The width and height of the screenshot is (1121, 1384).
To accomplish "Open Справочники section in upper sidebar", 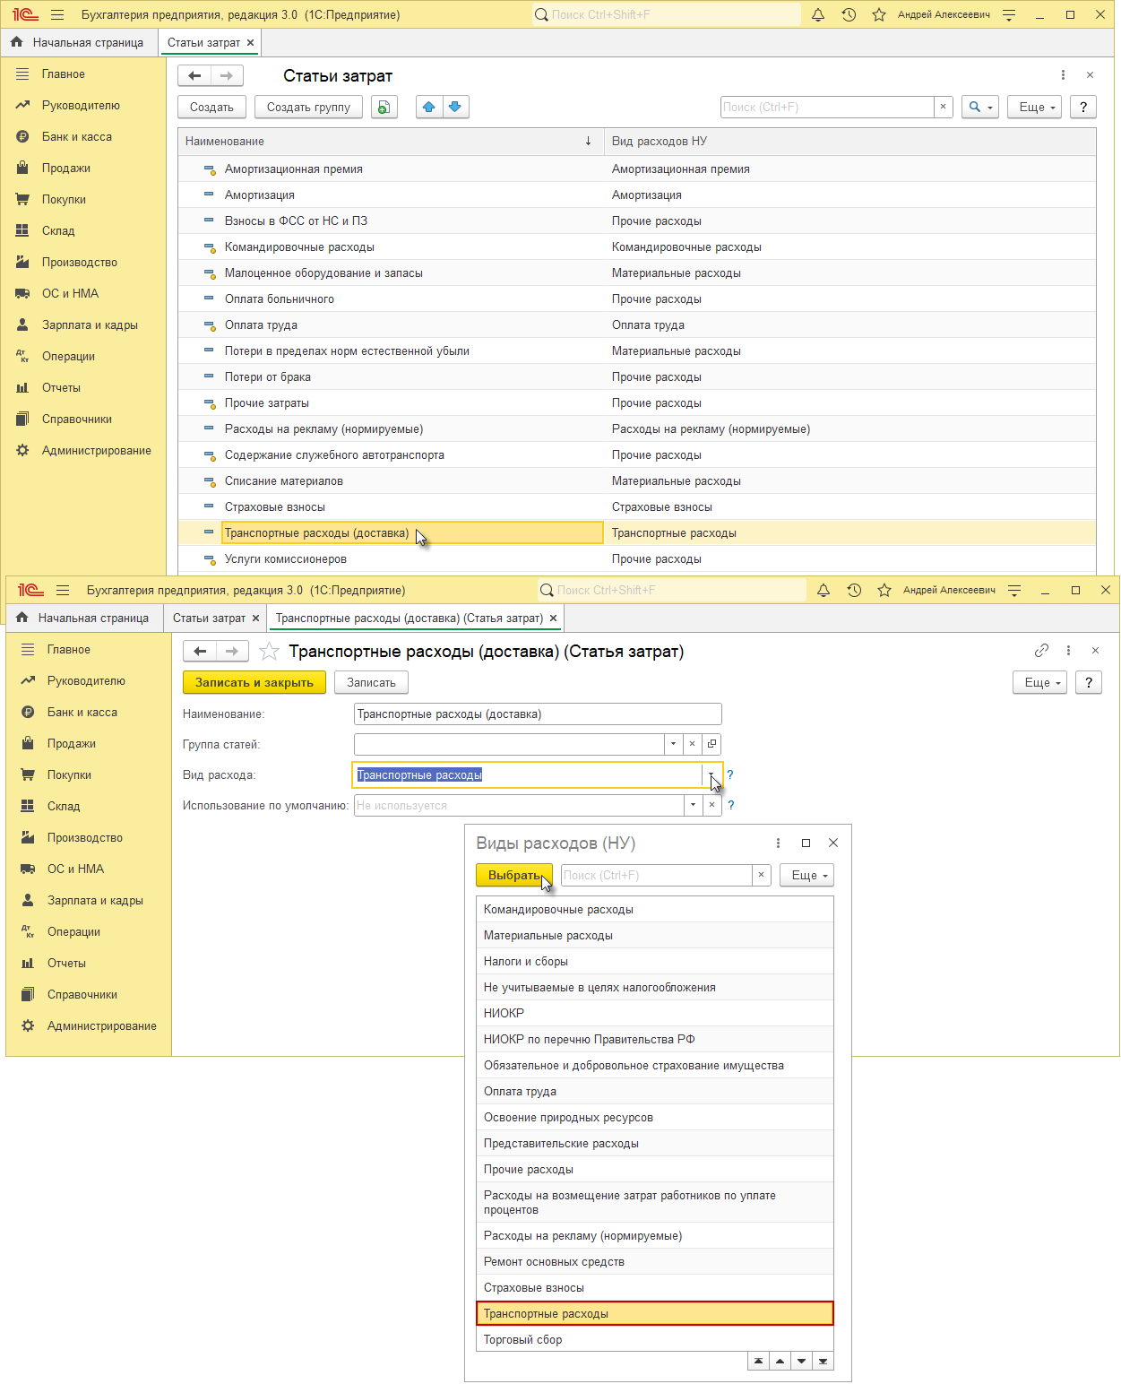I will pyautogui.click(x=77, y=419).
